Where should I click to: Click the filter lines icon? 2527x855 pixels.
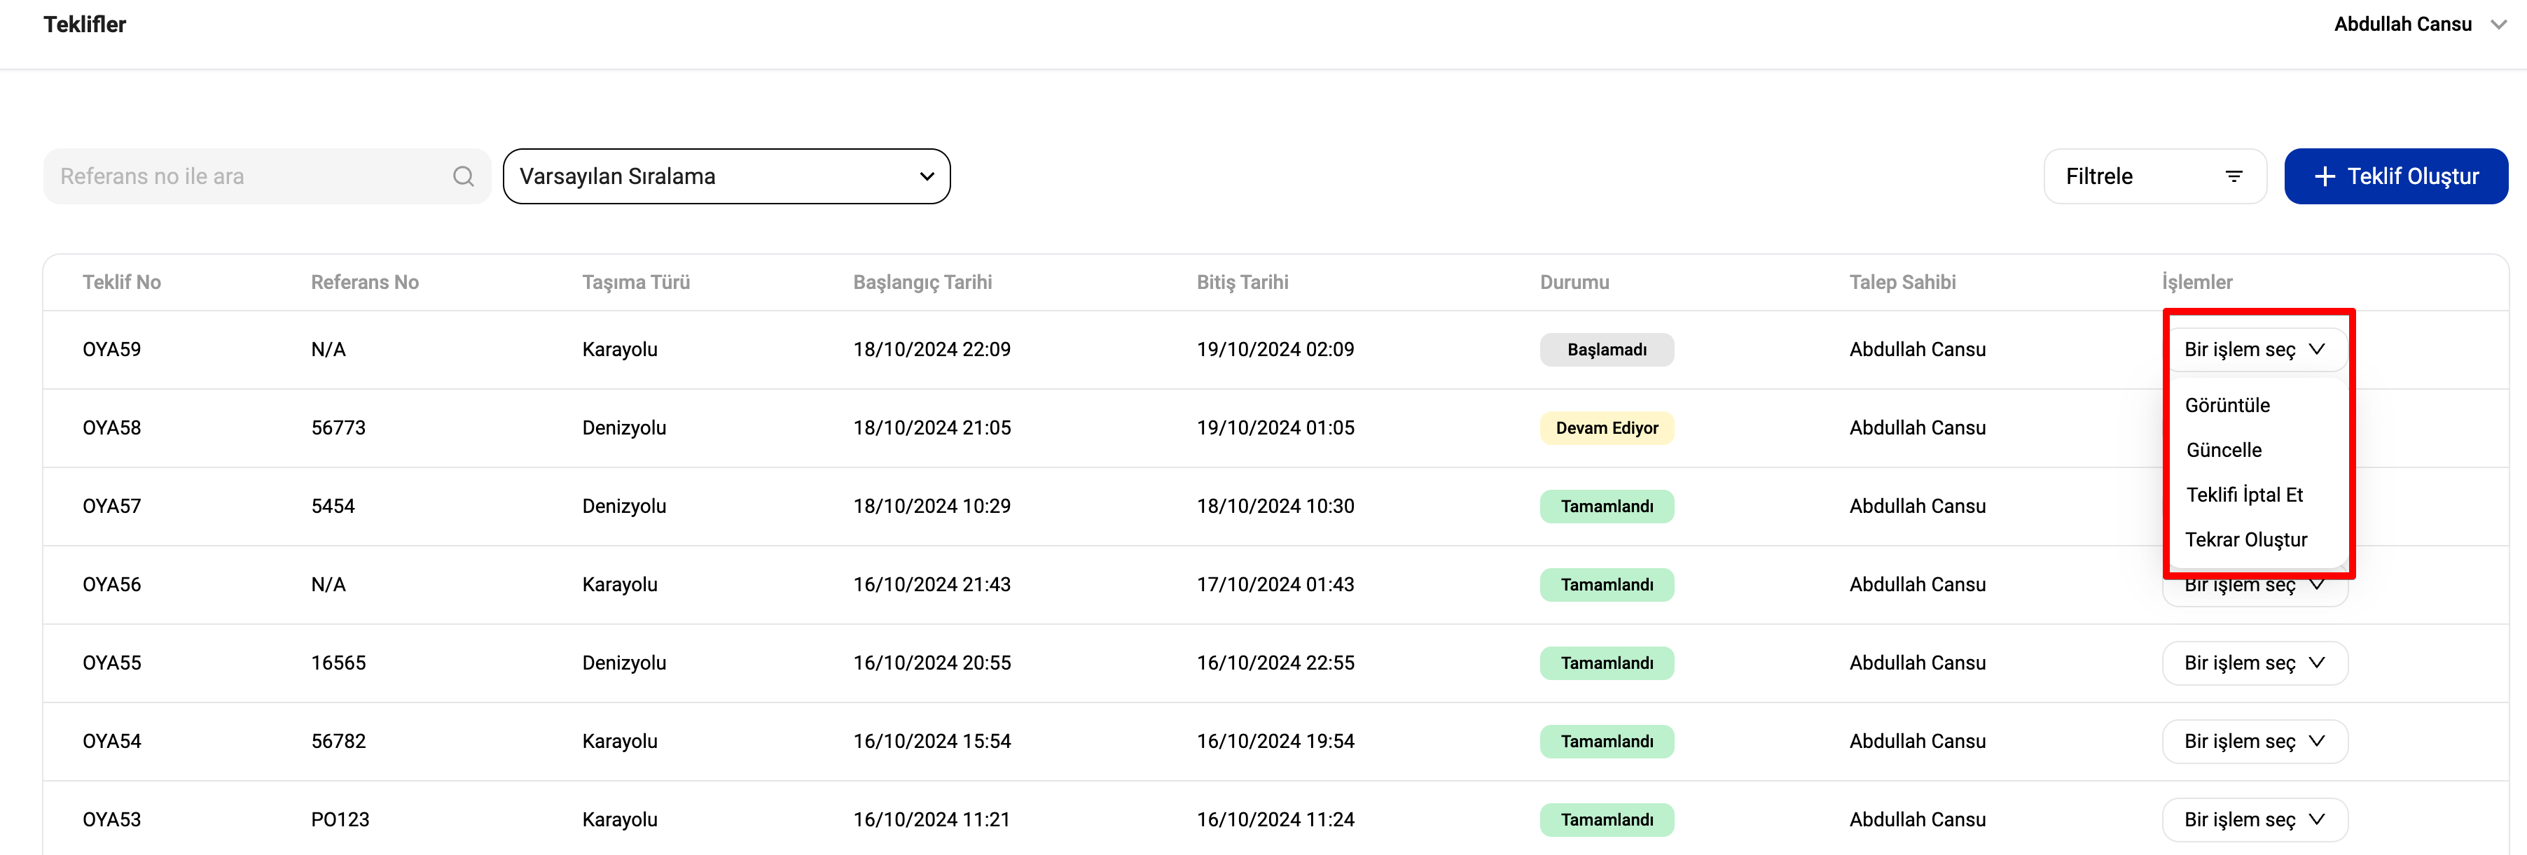(x=2234, y=176)
